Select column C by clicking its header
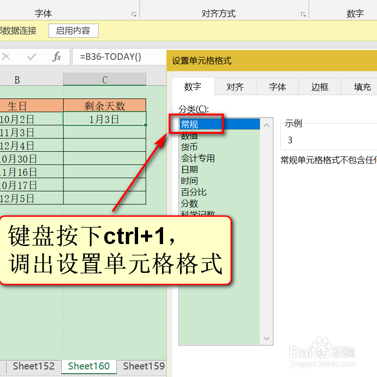377x377 pixels. click(104, 80)
